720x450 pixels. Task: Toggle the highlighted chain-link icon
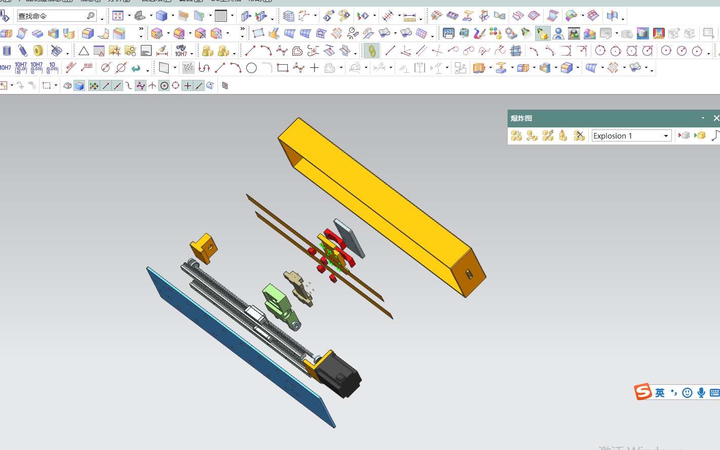coord(371,51)
